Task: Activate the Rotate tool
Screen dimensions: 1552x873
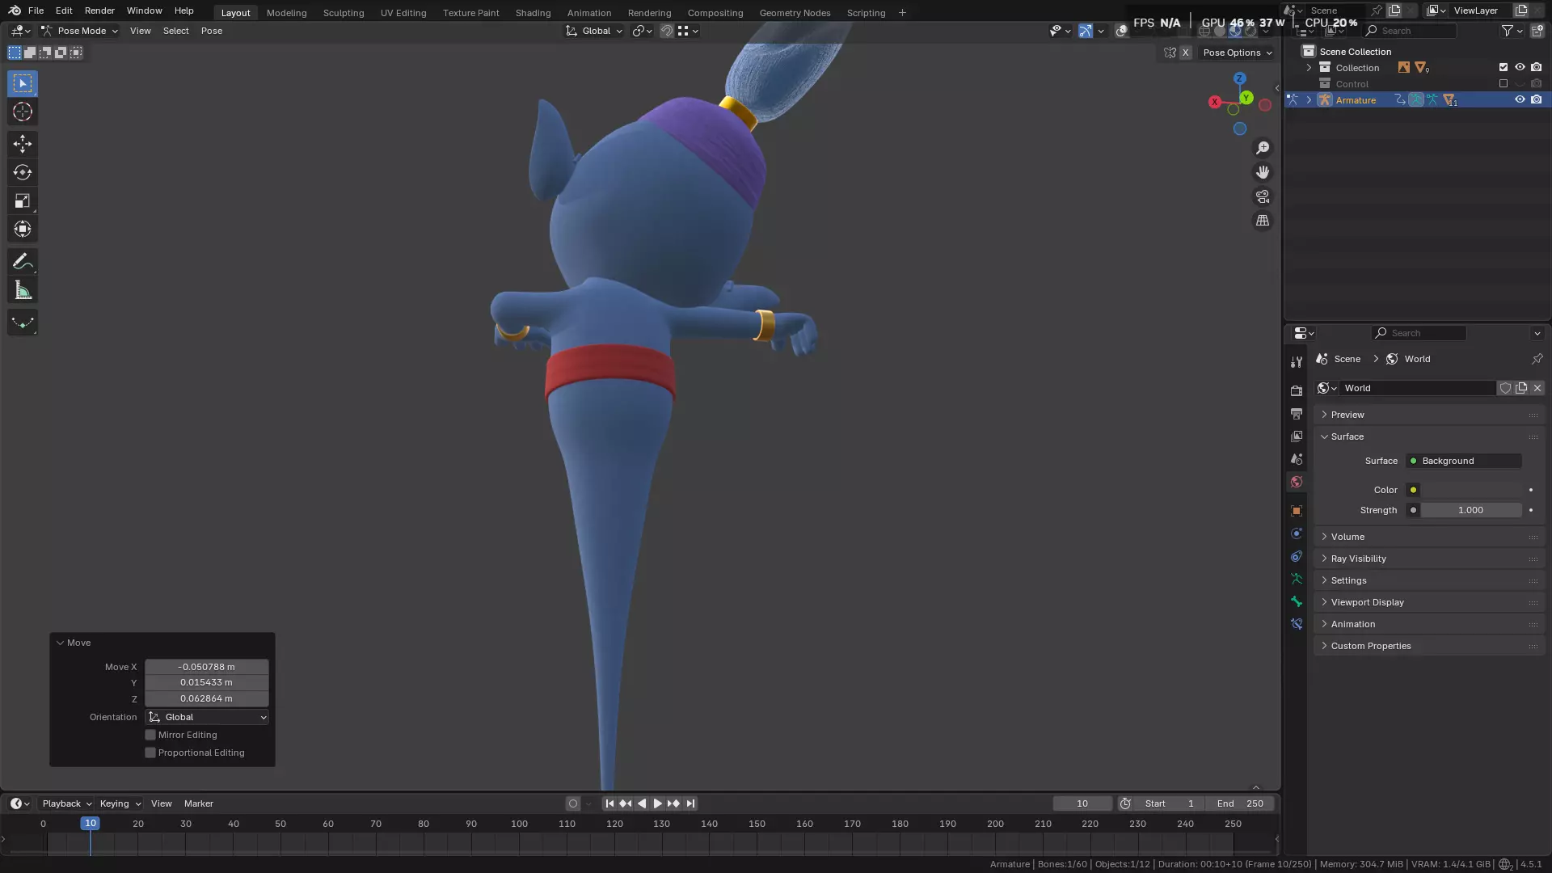Action: [23, 172]
